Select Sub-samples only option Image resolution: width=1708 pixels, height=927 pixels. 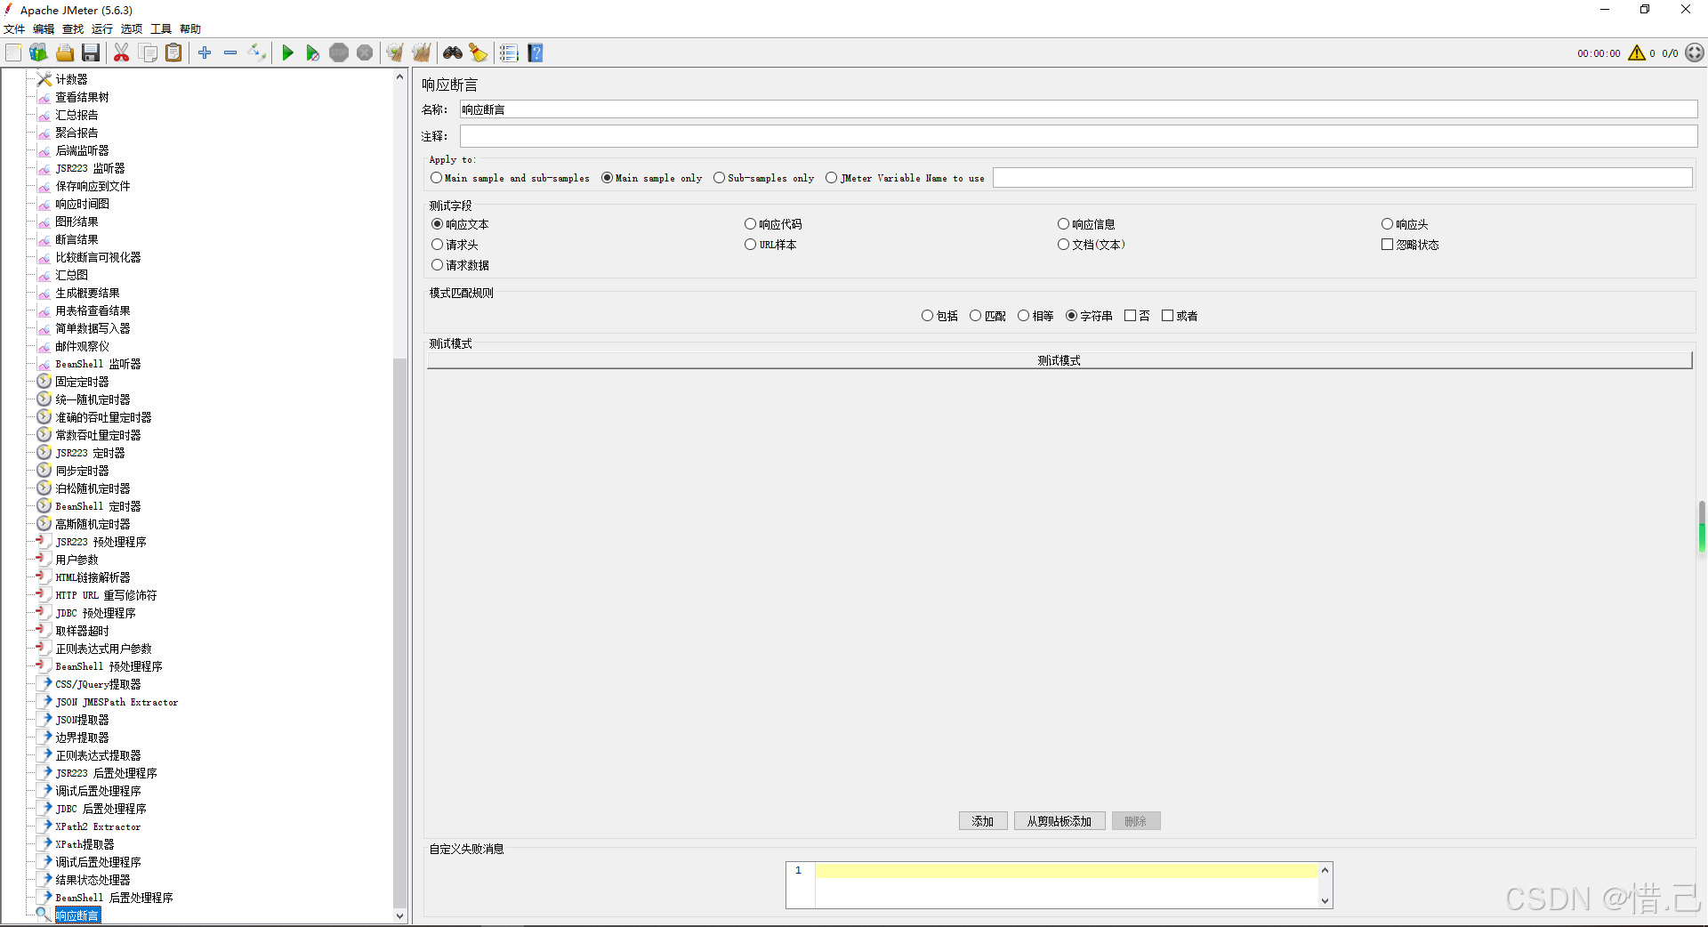764,178
